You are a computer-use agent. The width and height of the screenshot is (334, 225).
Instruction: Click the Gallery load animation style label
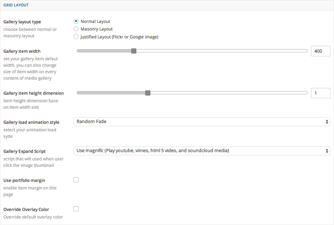[31, 122]
